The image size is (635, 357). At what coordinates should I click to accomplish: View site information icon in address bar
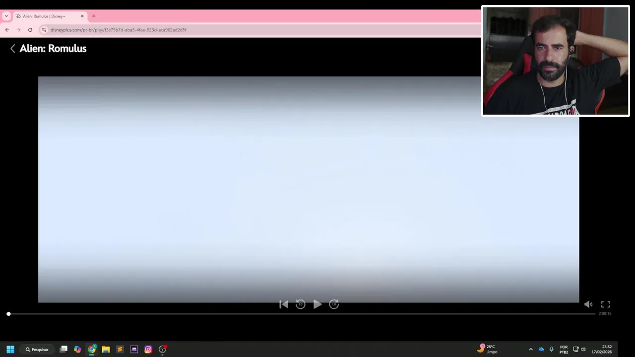pos(44,30)
